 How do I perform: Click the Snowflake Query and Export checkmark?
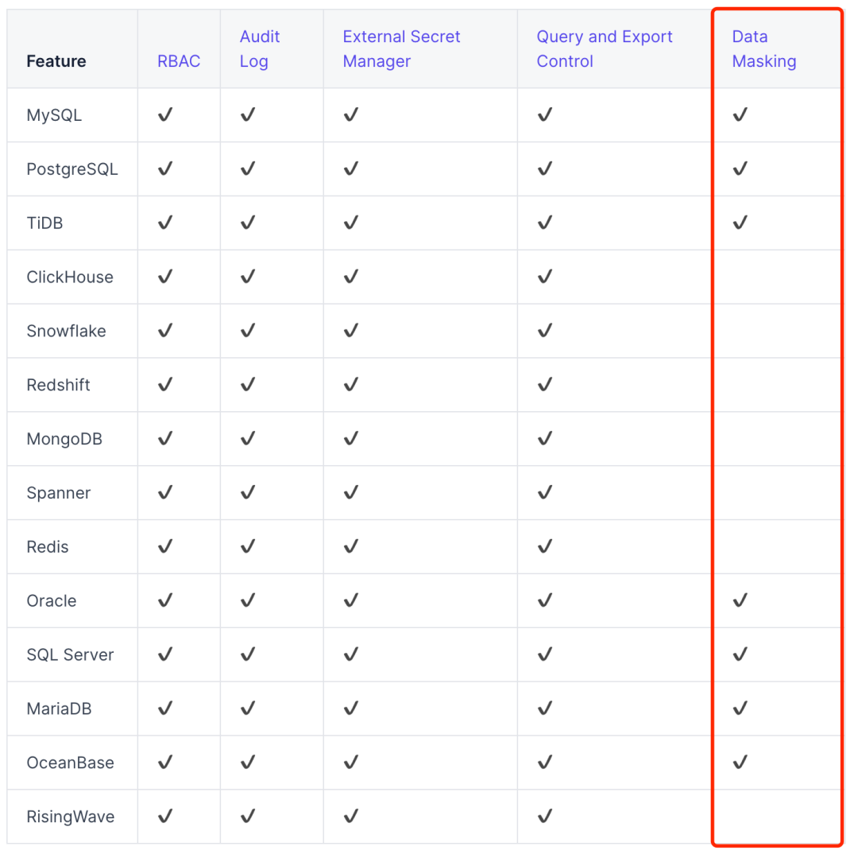coord(545,331)
